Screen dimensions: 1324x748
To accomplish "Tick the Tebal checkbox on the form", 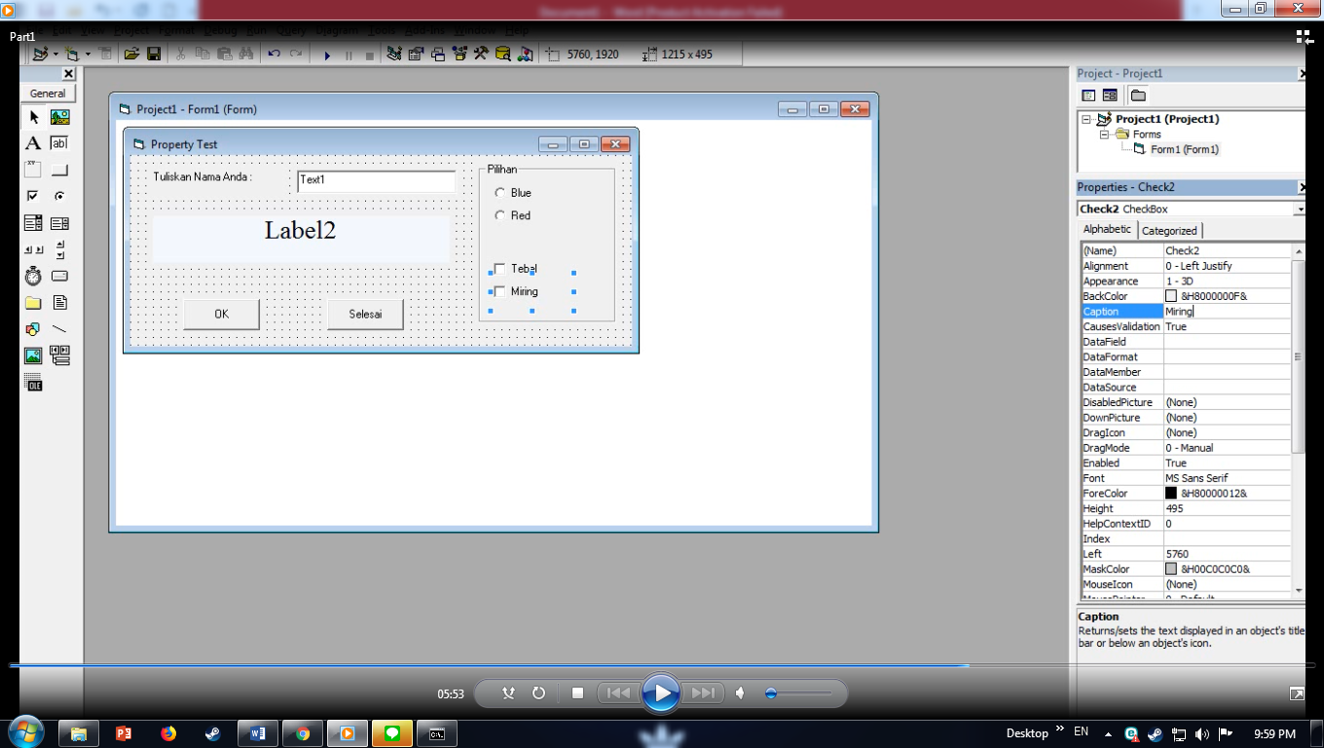I will point(500,269).
